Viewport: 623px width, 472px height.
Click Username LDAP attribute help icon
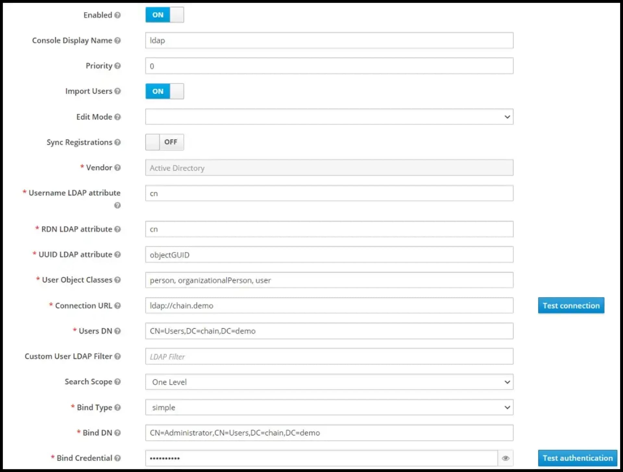coord(117,205)
